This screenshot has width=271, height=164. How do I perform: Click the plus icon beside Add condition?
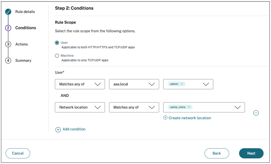point(58,130)
